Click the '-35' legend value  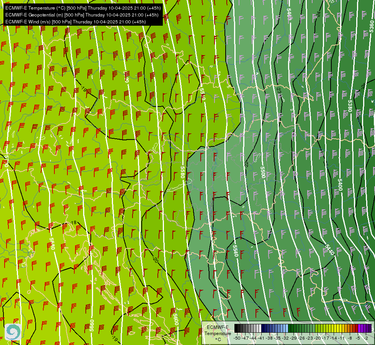tap(277, 338)
